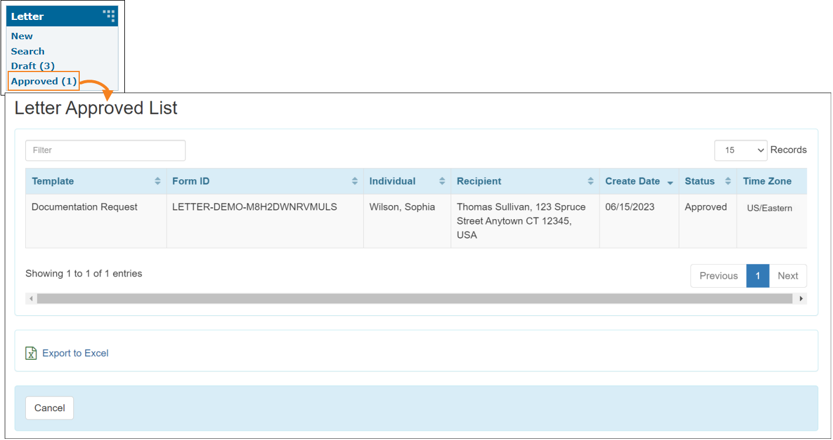Open Draft (3) letters list

tap(33, 66)
